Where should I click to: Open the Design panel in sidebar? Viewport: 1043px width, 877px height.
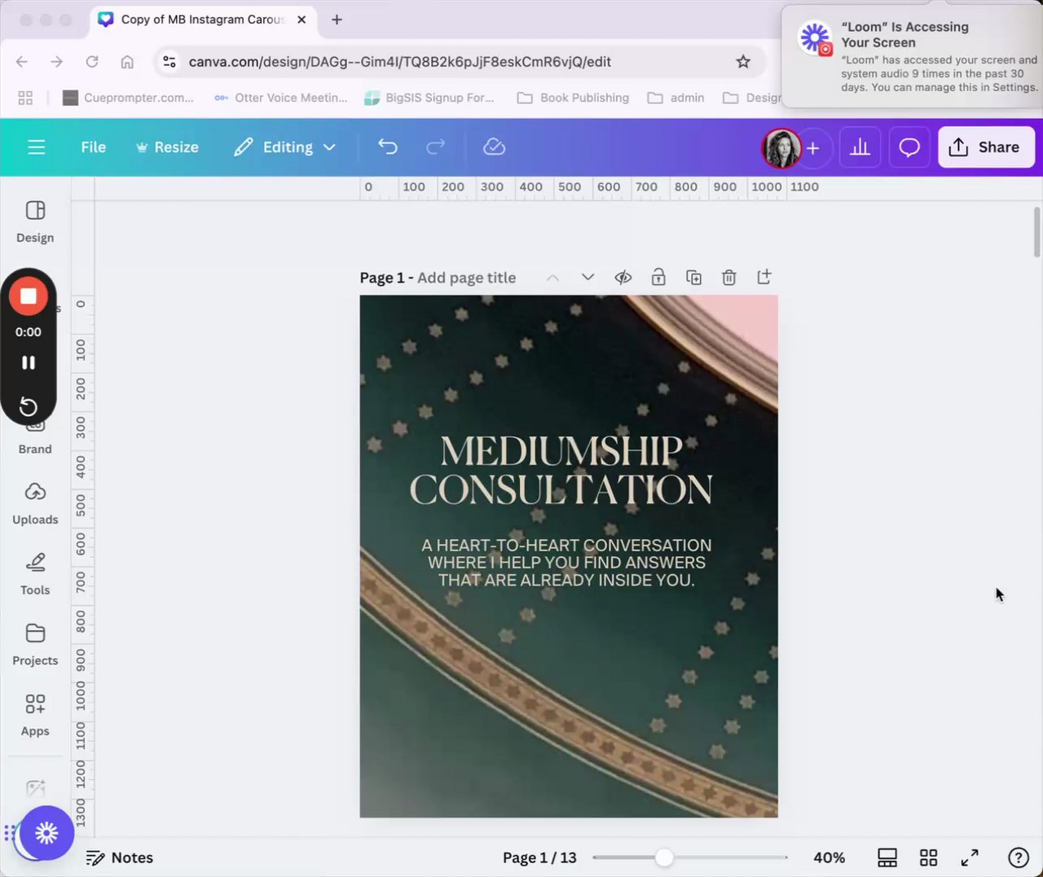tap(35, 221)
